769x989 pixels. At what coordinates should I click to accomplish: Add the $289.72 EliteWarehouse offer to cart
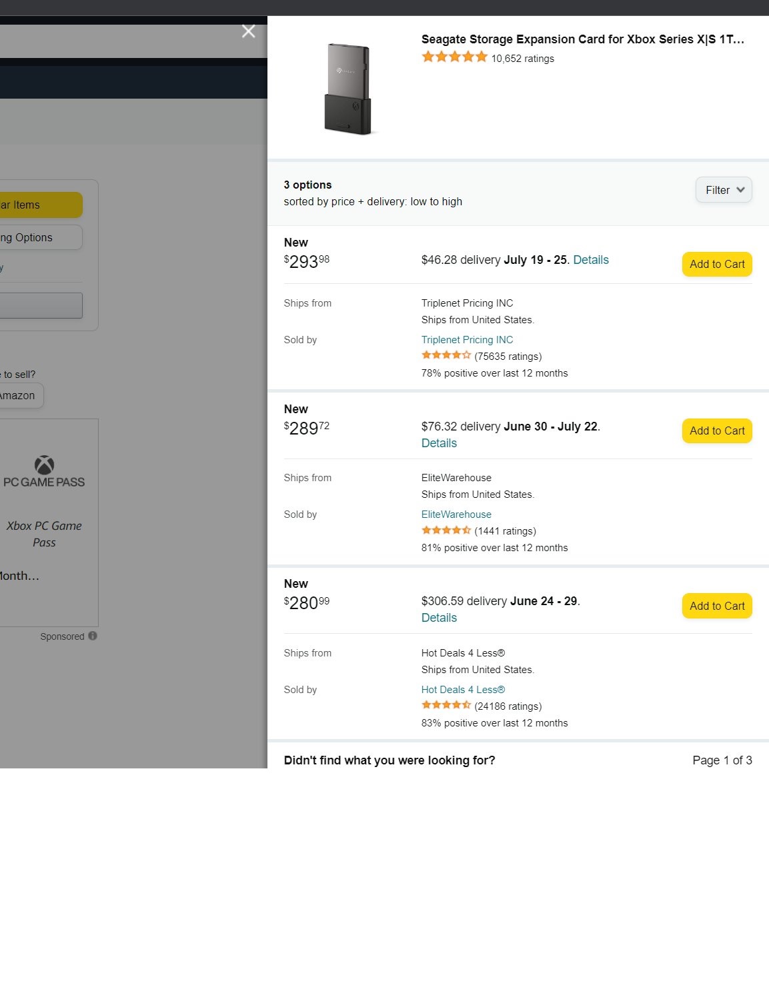(x=717, y=431)
